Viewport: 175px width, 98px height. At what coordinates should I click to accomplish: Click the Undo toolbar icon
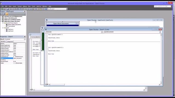tap(21, 9)
